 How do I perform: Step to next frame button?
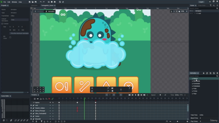tap(141, 95)
